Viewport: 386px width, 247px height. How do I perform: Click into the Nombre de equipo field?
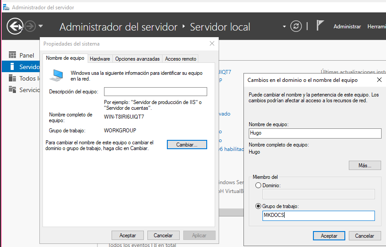(x=314, y=134)
